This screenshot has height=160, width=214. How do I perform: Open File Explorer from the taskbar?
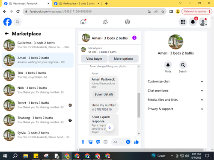tap(26, 156)
